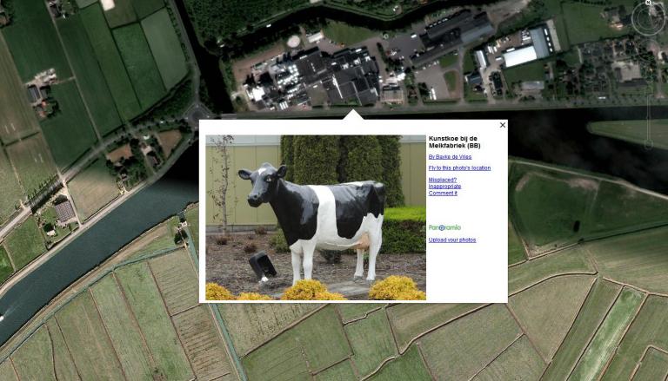Open the black-and-white cow statue photo
The image size is (668, 381).
click(316, 218)
